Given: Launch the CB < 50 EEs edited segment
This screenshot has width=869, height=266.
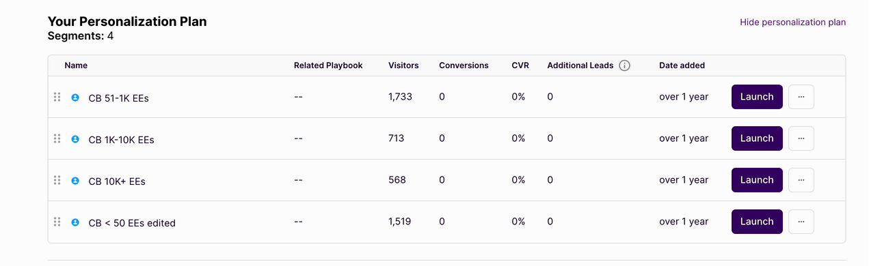Looking at the screenshot, I should (757, 222).
